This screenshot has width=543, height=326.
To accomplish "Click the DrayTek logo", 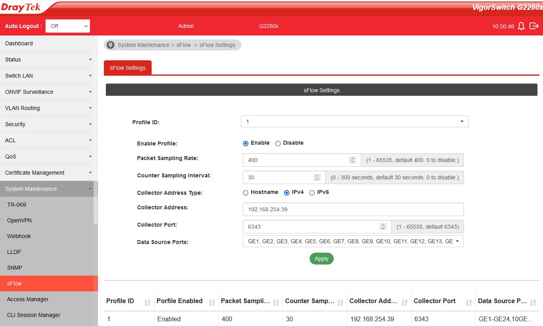I will [23, 7].
